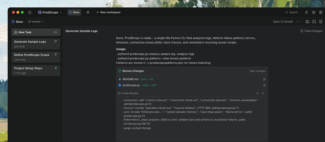
Task: Click the Base folder icon in header
Action: pos(13,22)
